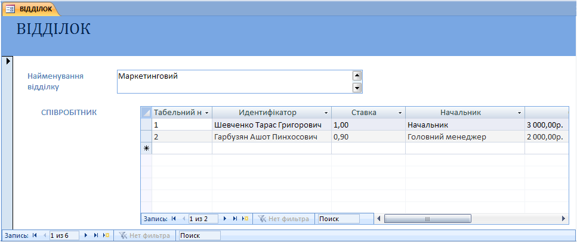Click the subform record number box 1 из 2
Screen dimensions: 577x242
(x=203, y=219)
